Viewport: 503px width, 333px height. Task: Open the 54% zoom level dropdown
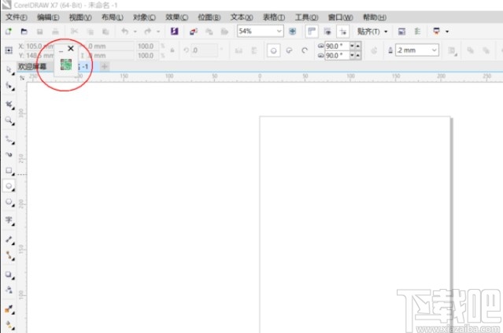(x=279, y=31)
